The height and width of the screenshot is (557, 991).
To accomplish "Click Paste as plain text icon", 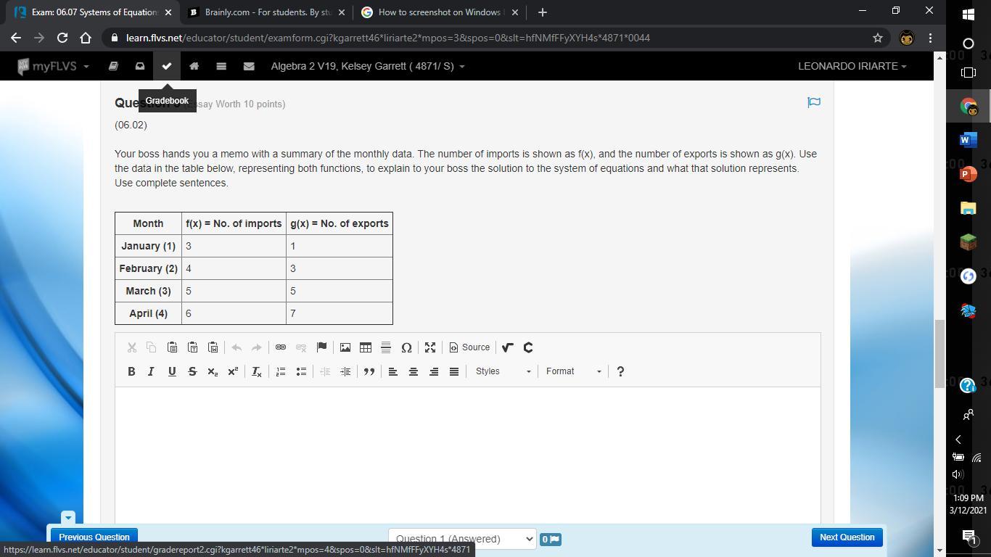I will (x=192, y=347).
